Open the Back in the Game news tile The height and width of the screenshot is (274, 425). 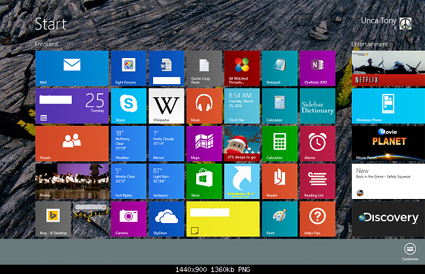click(388, 181)
